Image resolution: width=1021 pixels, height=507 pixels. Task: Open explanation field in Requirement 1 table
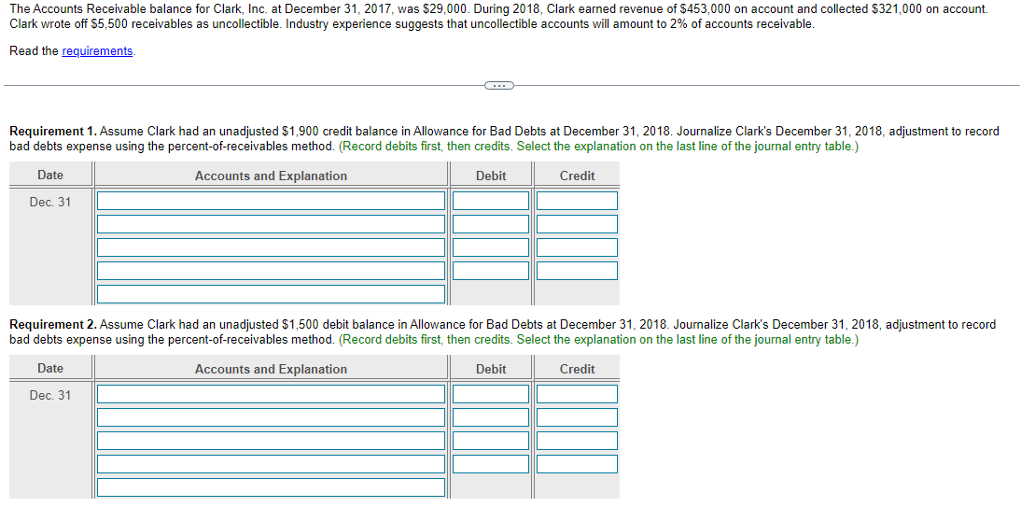point(272,294)
